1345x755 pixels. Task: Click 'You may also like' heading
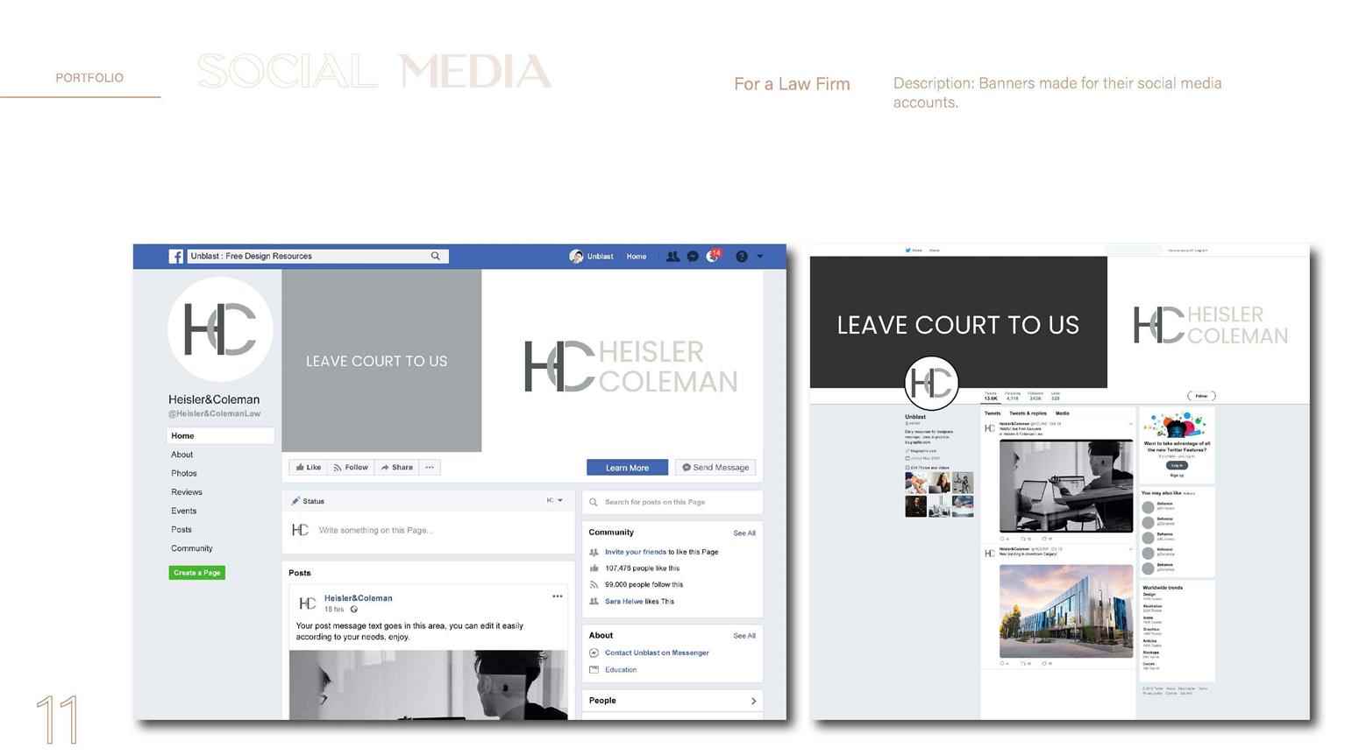(1162, 493)
